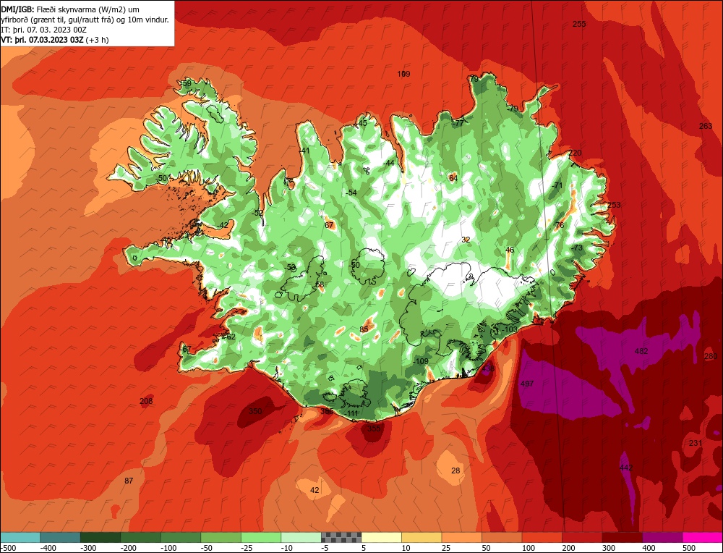Click the '-62' value in the southwest
This screenshot has width=723, height=553.
230,337
